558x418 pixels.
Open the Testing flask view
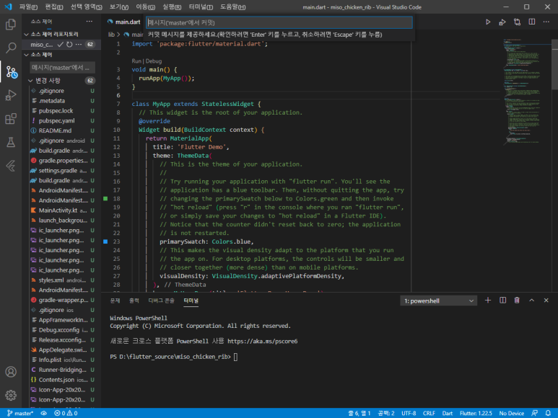click(x=11, y=142)
